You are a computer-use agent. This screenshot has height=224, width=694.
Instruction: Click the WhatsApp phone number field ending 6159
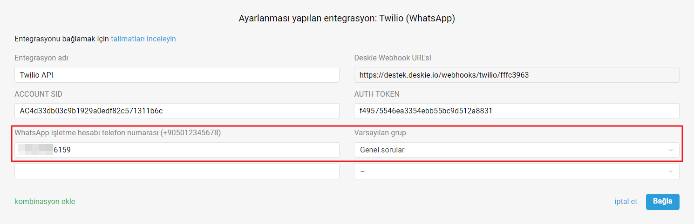[177, 150]
